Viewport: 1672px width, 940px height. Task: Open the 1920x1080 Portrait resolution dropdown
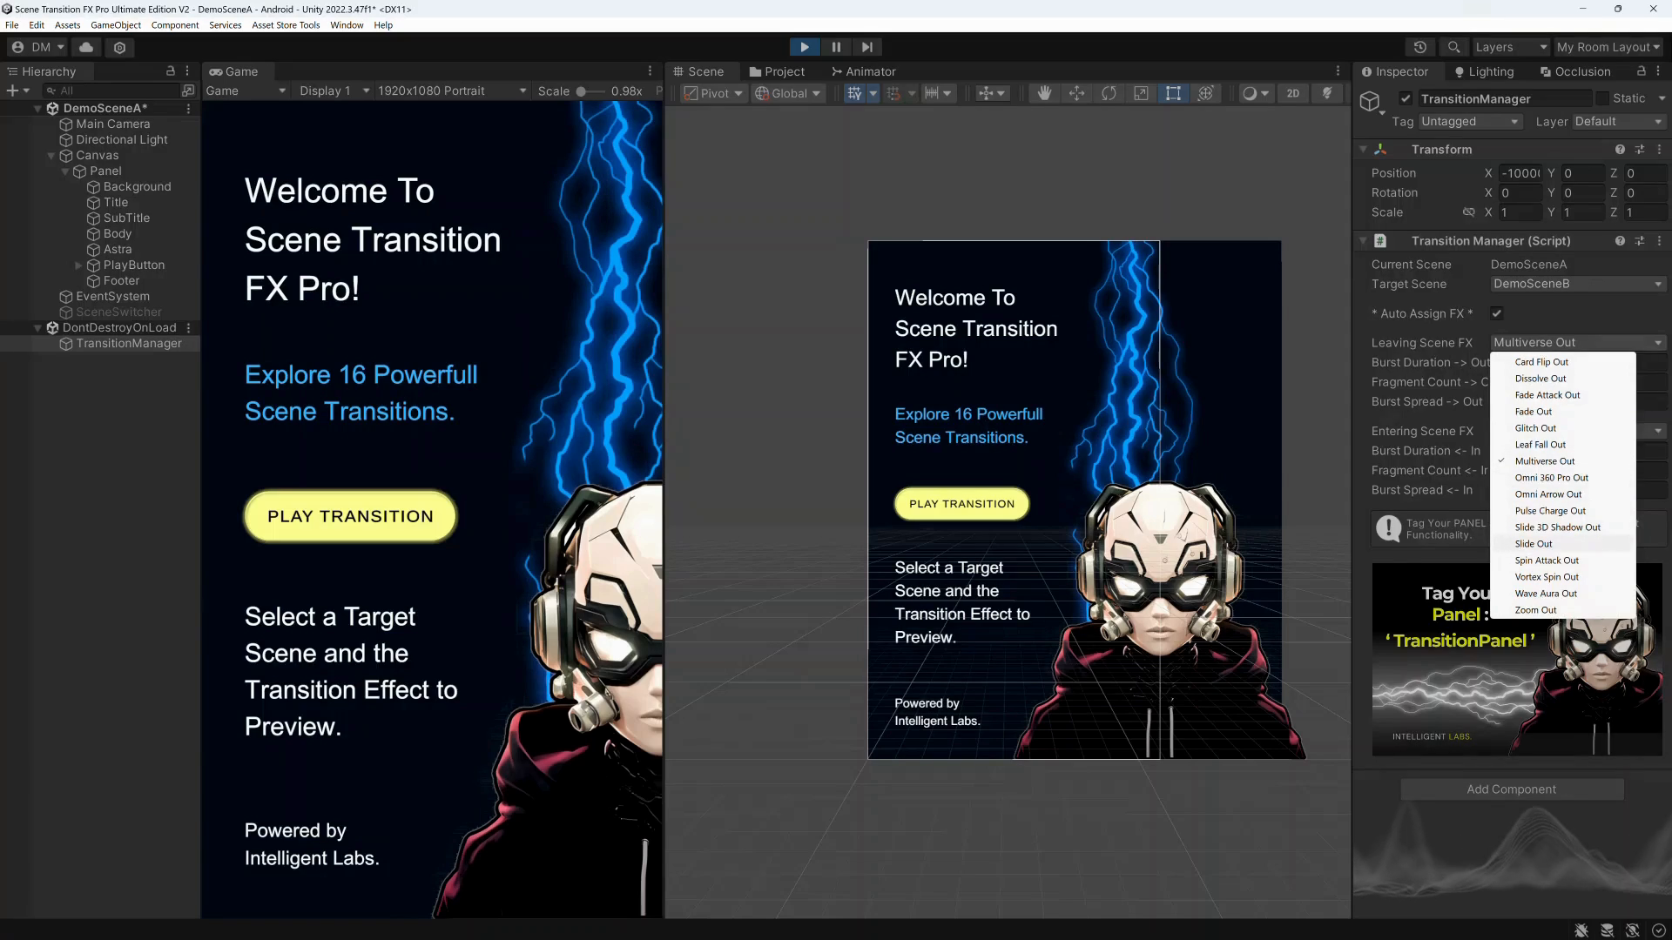(x=451, y=91)
